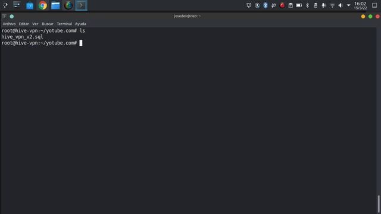The width and height of the screenshot is (381, 214).
Task: Minimize the terminal with orange button
Action: coord(363,17)
